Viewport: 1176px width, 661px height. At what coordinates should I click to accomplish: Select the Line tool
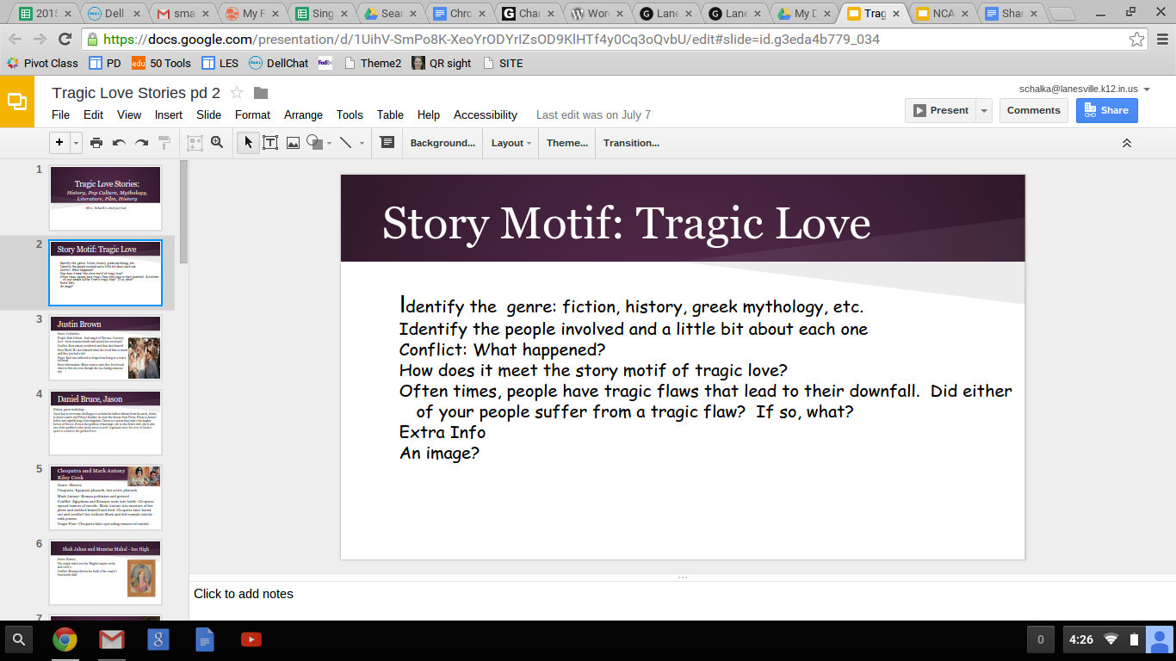coord(345,143)
